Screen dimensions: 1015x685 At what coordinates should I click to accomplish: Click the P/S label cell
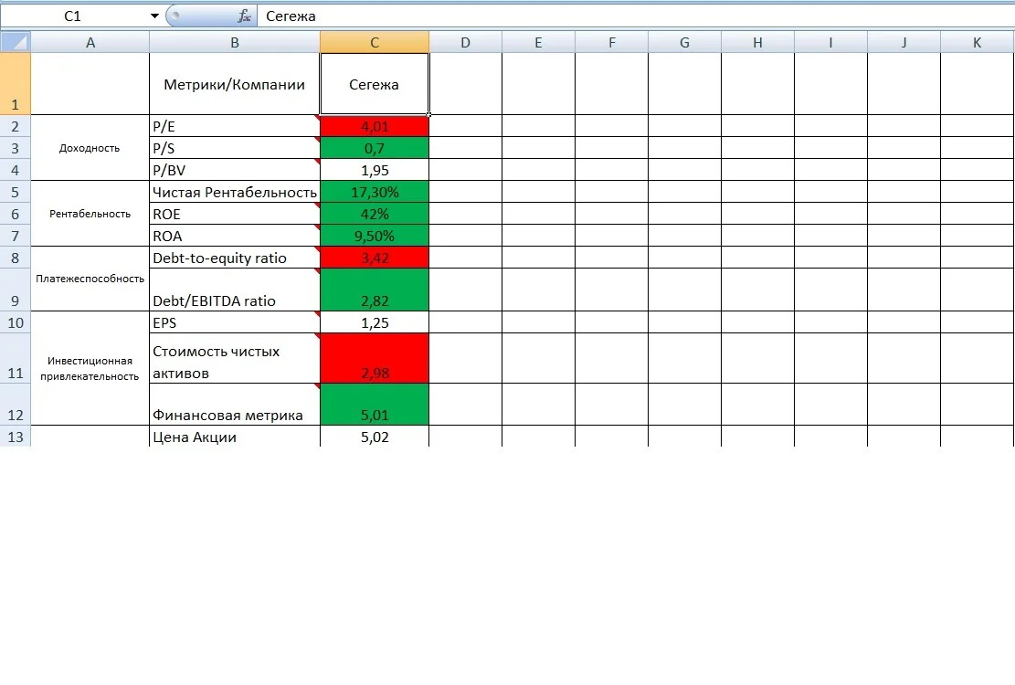(234, 148)
